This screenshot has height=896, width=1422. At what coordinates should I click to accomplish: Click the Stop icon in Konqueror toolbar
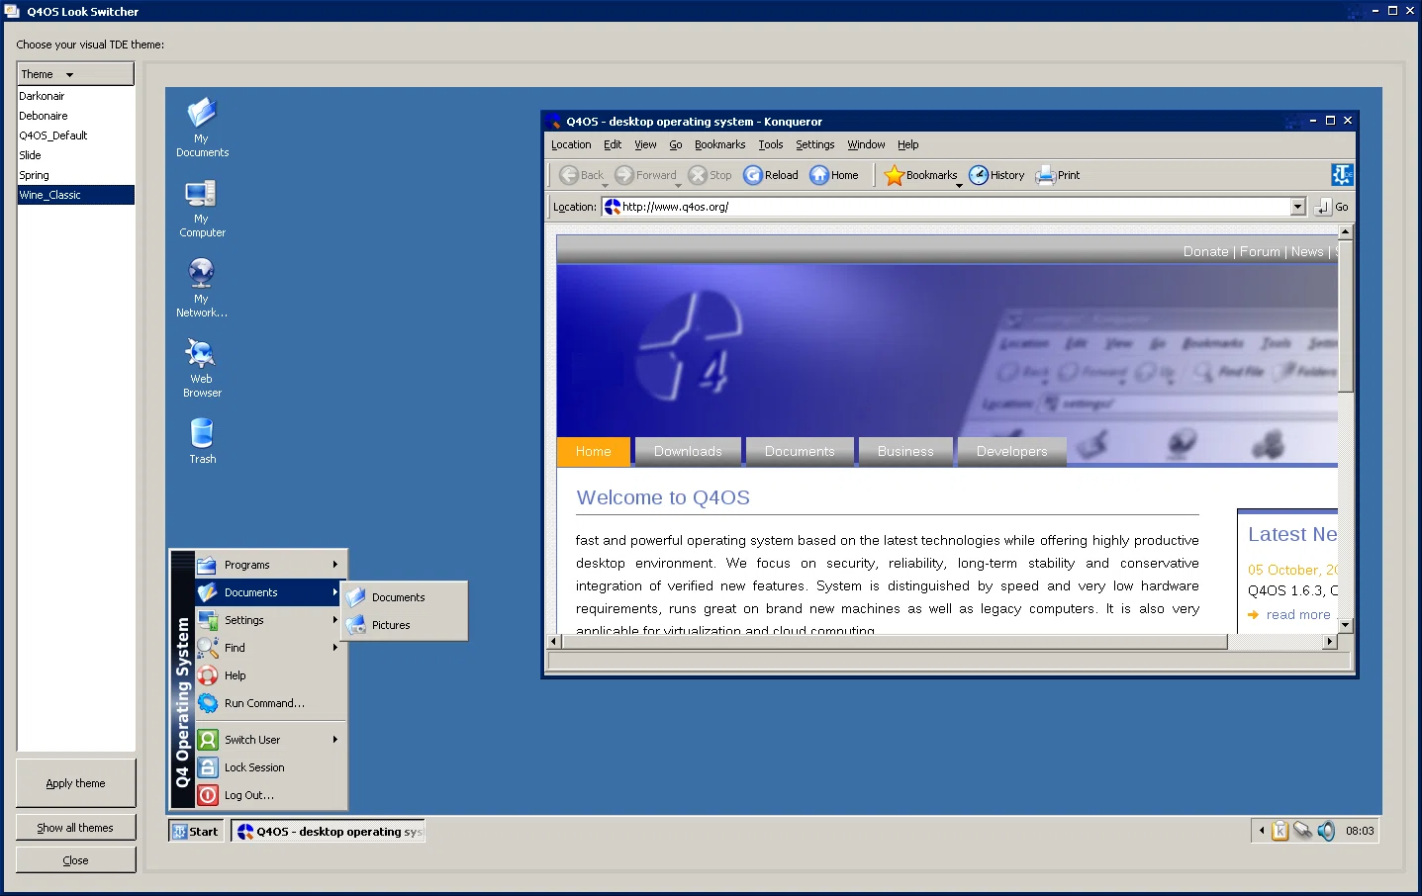698,175
